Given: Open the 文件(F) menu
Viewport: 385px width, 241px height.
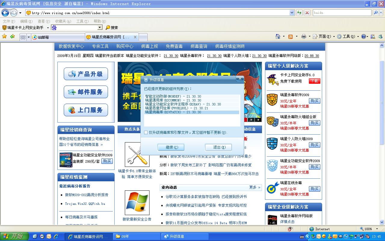Looking at the screenshot, I should [x=9, y=21].
